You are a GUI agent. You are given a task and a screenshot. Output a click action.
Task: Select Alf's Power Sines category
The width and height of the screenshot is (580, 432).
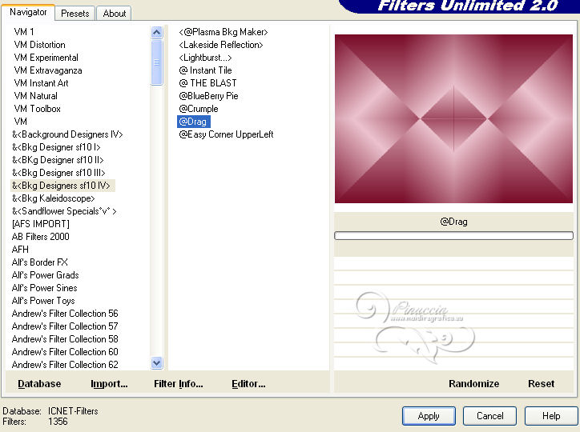point(44,288)
